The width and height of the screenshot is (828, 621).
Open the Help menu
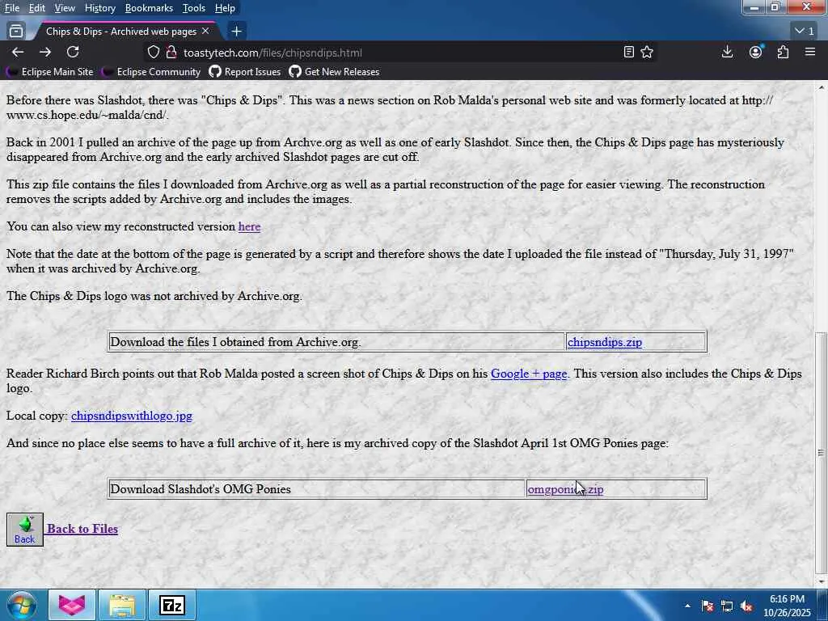225,8
